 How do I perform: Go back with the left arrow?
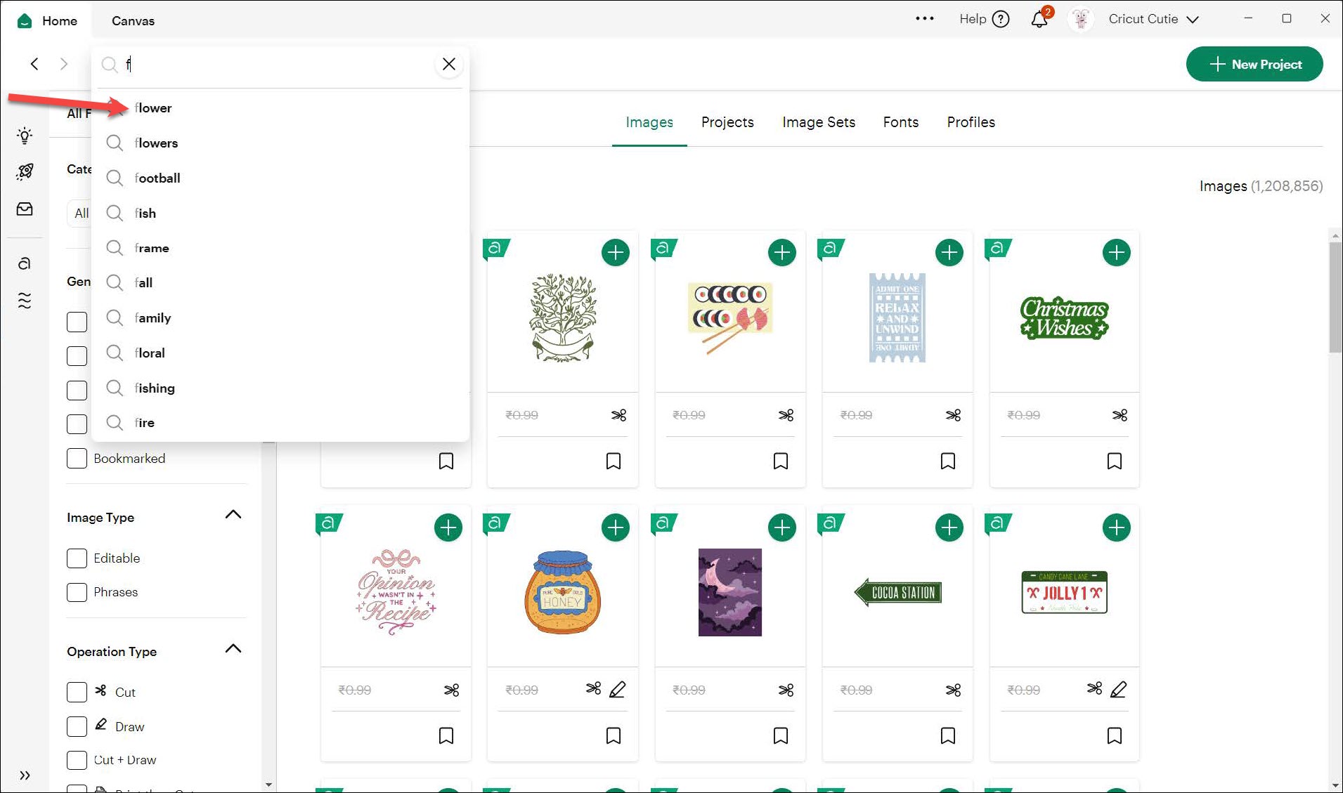coord(34,64)
